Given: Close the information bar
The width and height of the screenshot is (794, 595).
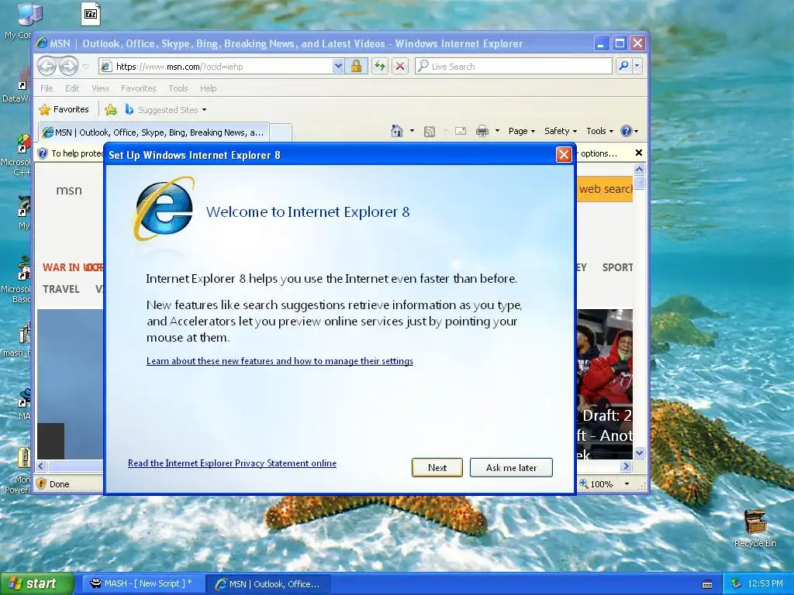Looking at the screenshot, I should (639, 153).
